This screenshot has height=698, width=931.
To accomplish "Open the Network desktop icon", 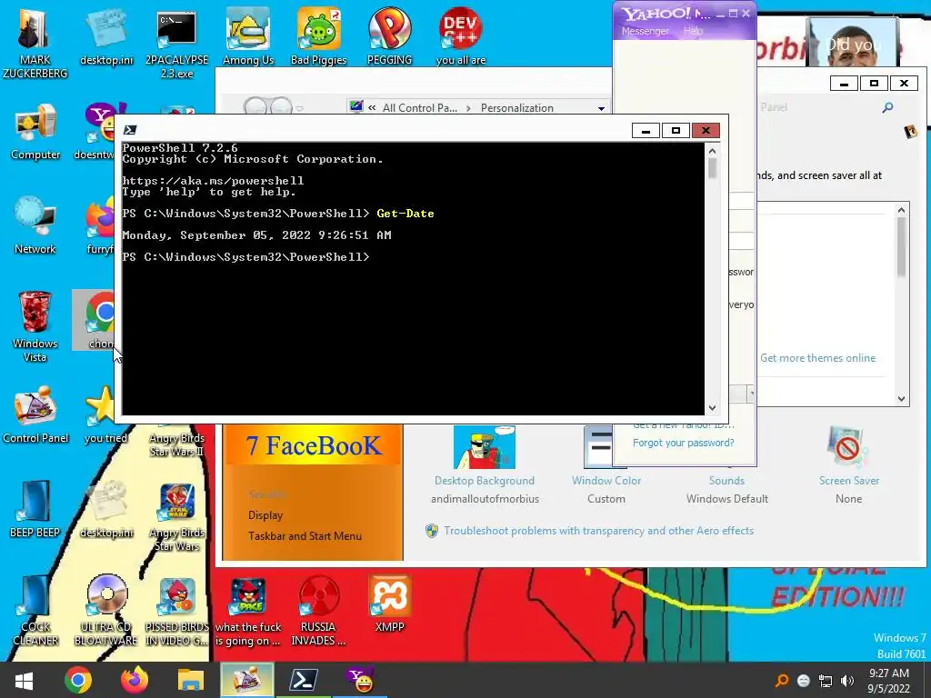I will (x=35, y=225).
